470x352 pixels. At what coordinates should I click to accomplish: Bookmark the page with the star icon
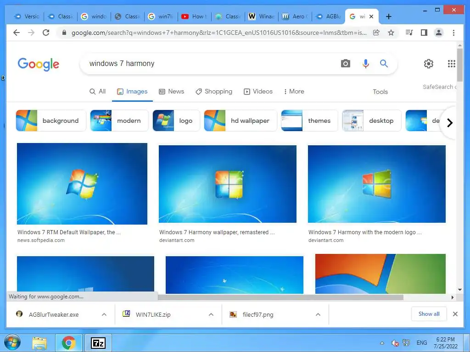click(391, 33)
